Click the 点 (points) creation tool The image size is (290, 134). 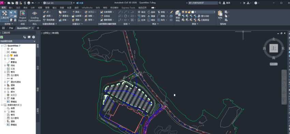(x=46, y=12)
